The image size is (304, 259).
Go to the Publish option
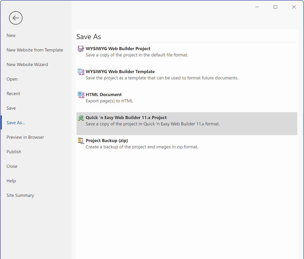[14, 152]
